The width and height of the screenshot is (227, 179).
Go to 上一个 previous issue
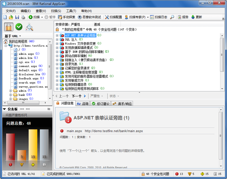point(62,96)
